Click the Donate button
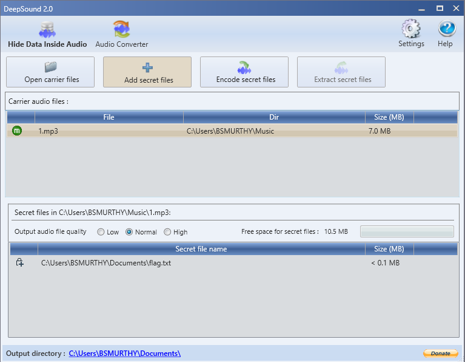Image resolution: width=465 pixels, height=362 pixels. 440,353
